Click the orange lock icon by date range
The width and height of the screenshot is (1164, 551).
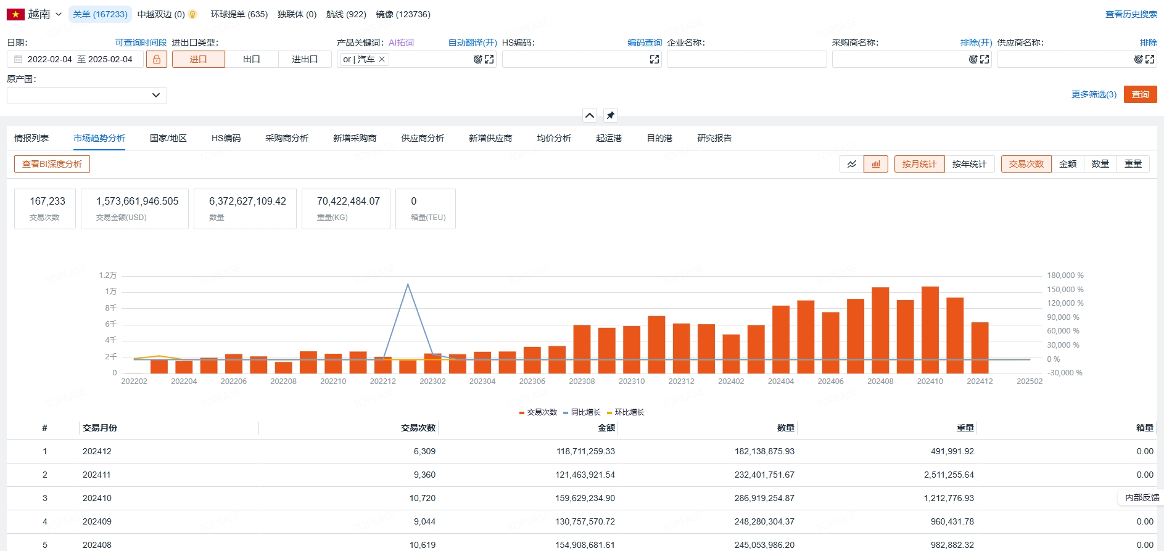pyautogui.click(x=157, y=59)
